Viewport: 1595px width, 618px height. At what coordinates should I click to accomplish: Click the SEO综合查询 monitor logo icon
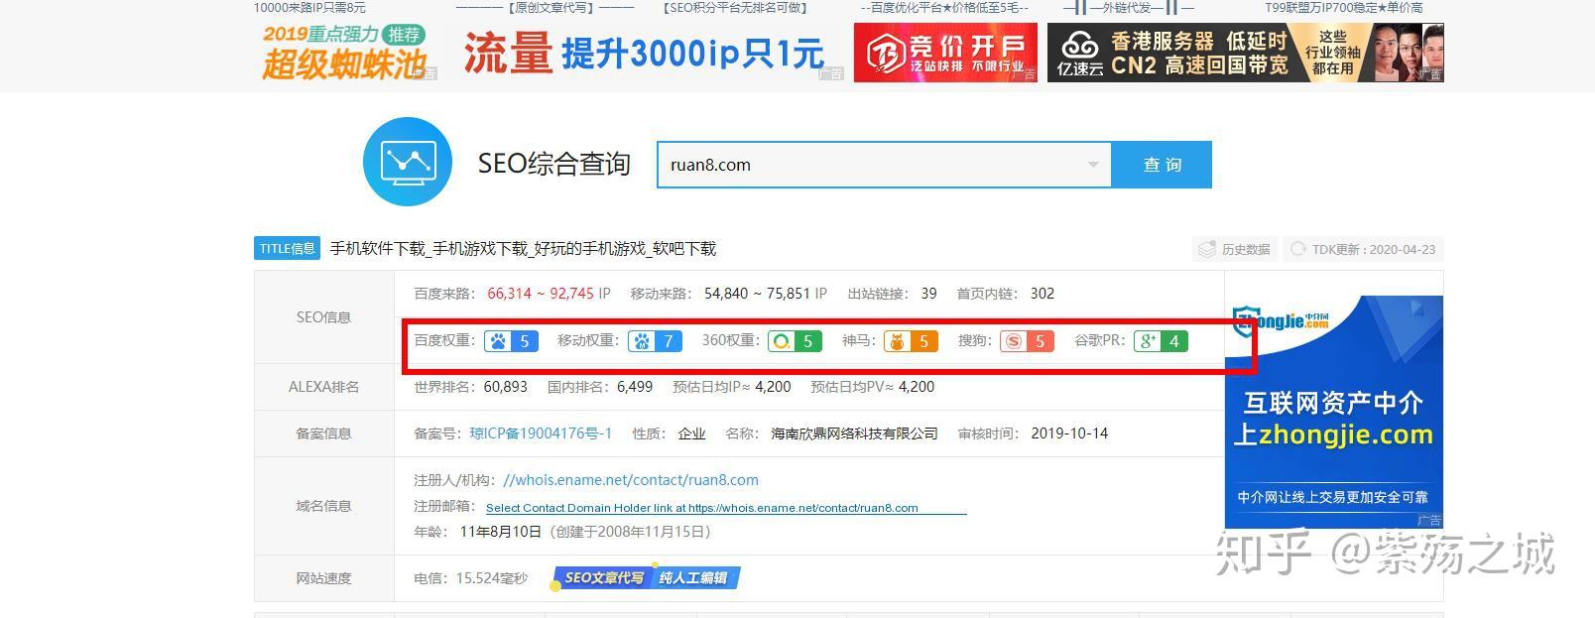point(408,162)
